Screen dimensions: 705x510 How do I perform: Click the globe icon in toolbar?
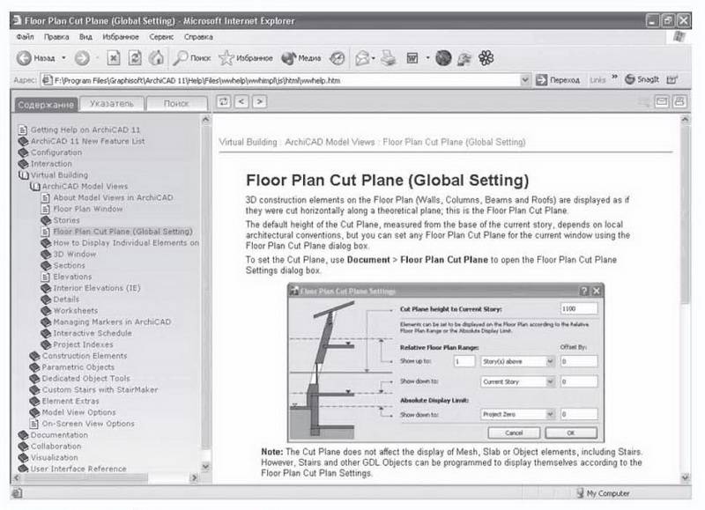(443, 58)
